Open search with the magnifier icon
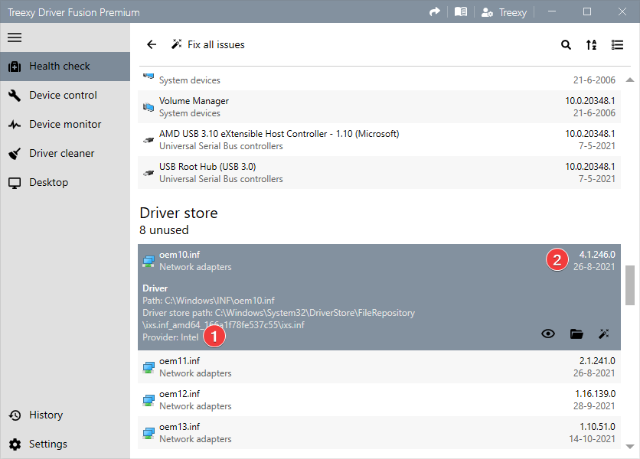 point(566,44)
